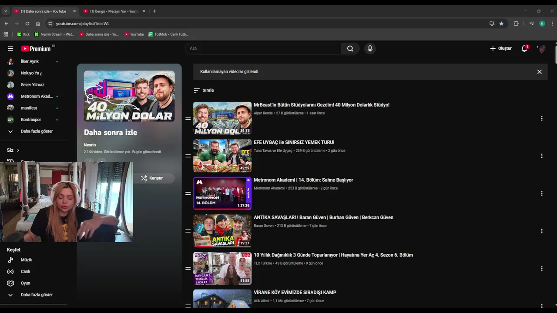
Task: Grab the reorder handle of EFE UYGAÇ video
Action: click(188, 156)
